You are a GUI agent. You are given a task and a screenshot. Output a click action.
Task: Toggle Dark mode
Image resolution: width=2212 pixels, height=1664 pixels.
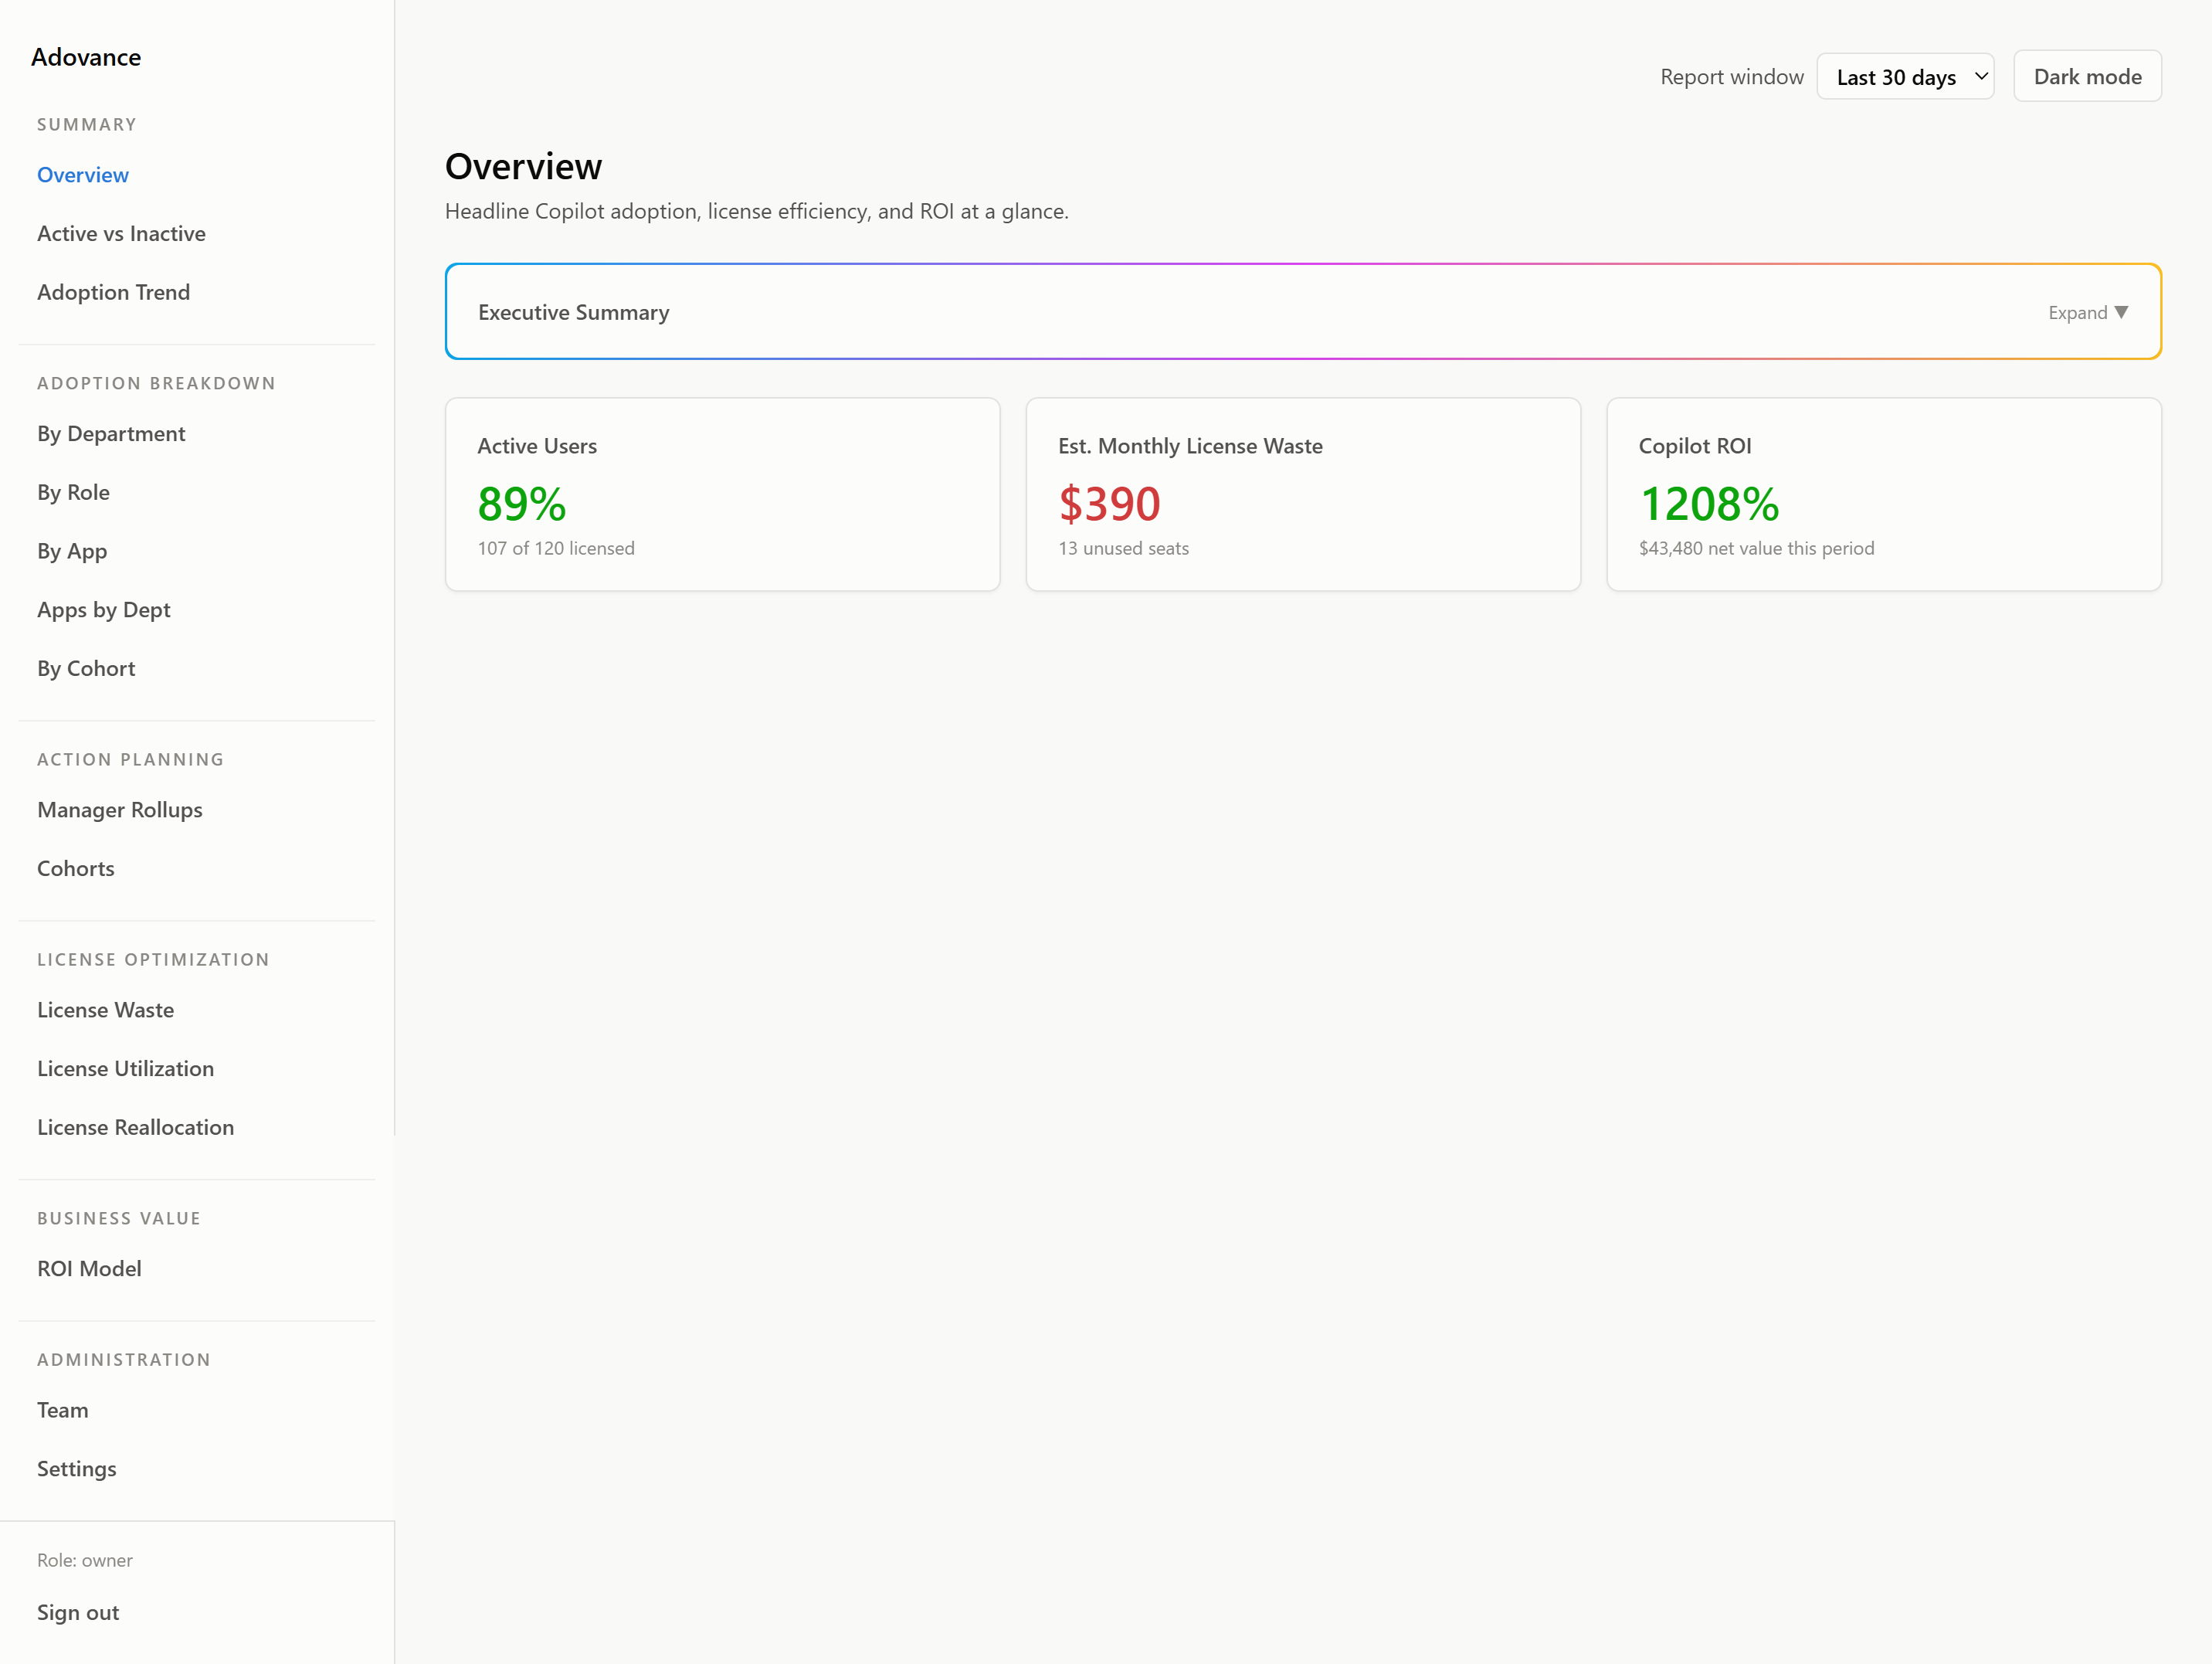tap(2087, 77)
